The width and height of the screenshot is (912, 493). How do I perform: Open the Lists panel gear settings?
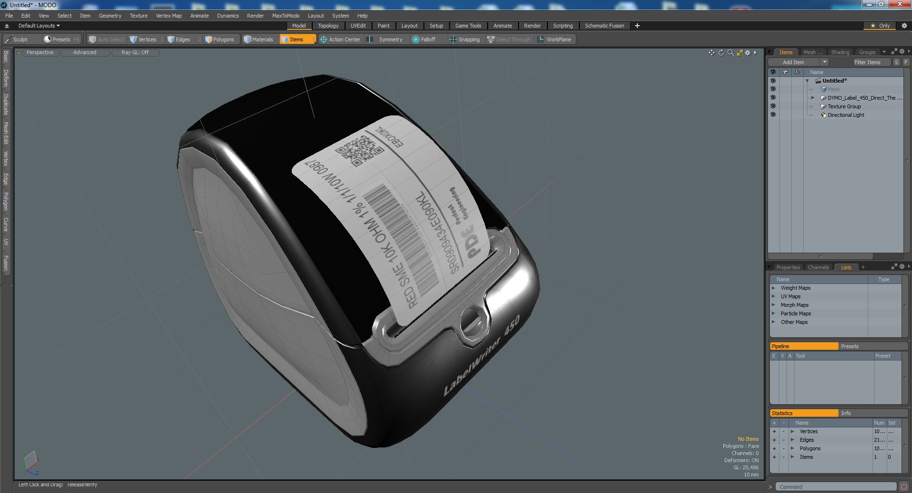click(x=902, y=267)
